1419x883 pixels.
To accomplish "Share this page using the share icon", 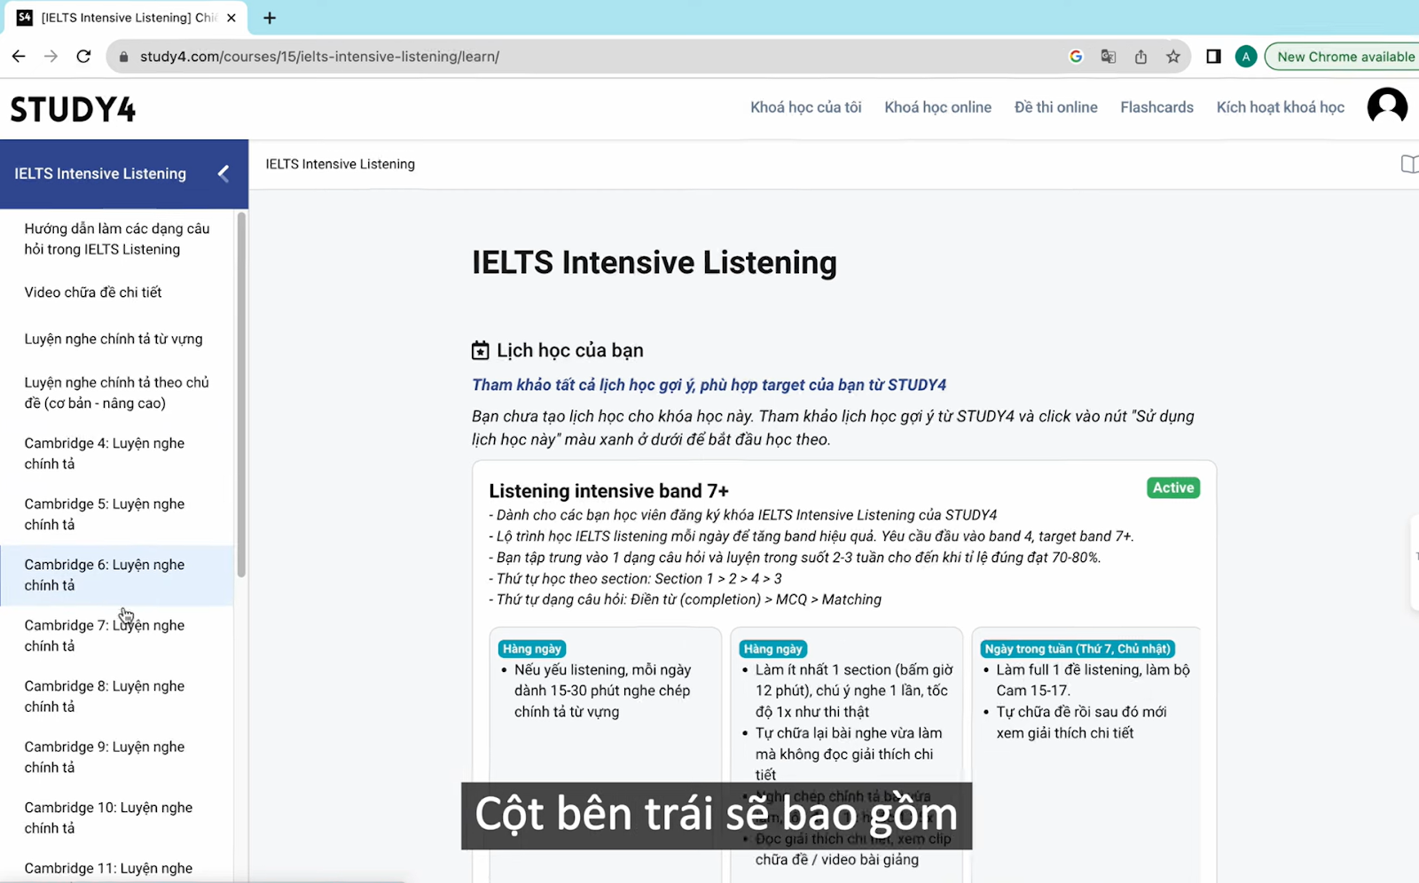I will coord(1141,57).
